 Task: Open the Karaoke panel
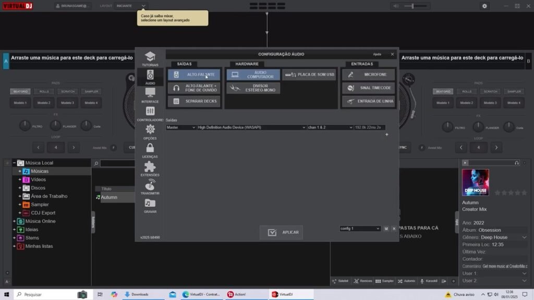429,281
